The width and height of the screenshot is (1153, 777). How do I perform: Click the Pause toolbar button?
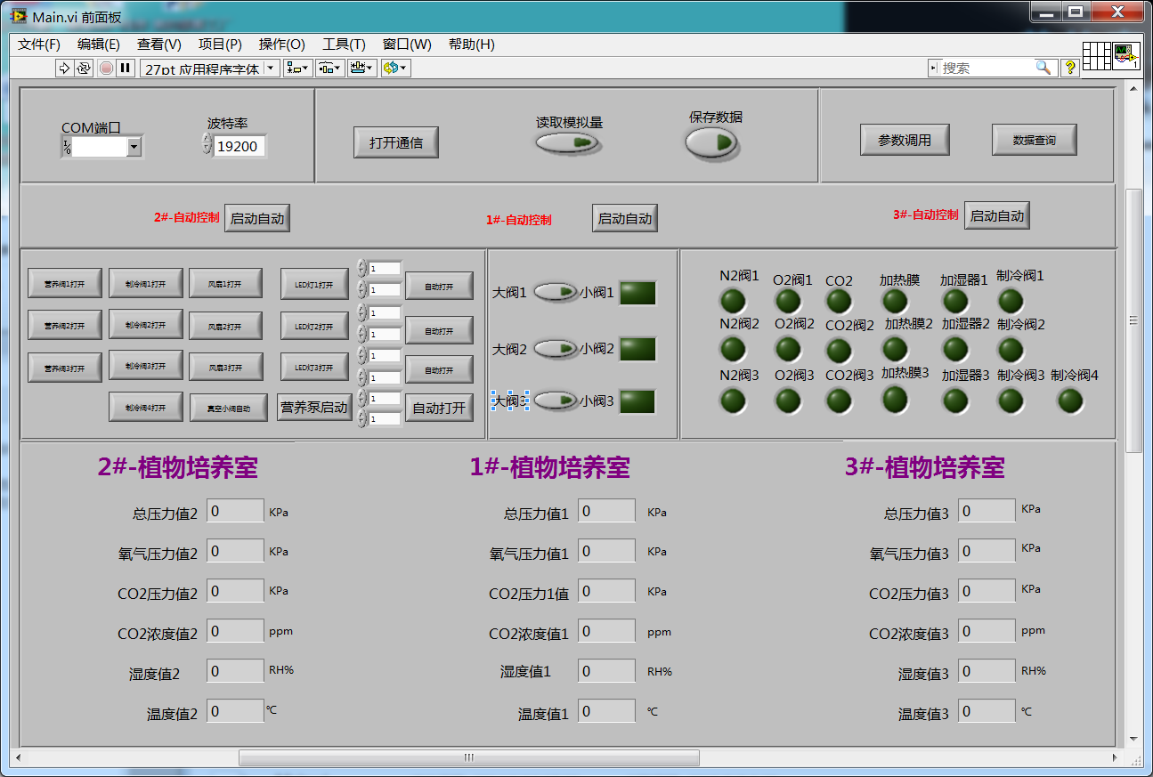pyautogui.click(x=126, y=68)
